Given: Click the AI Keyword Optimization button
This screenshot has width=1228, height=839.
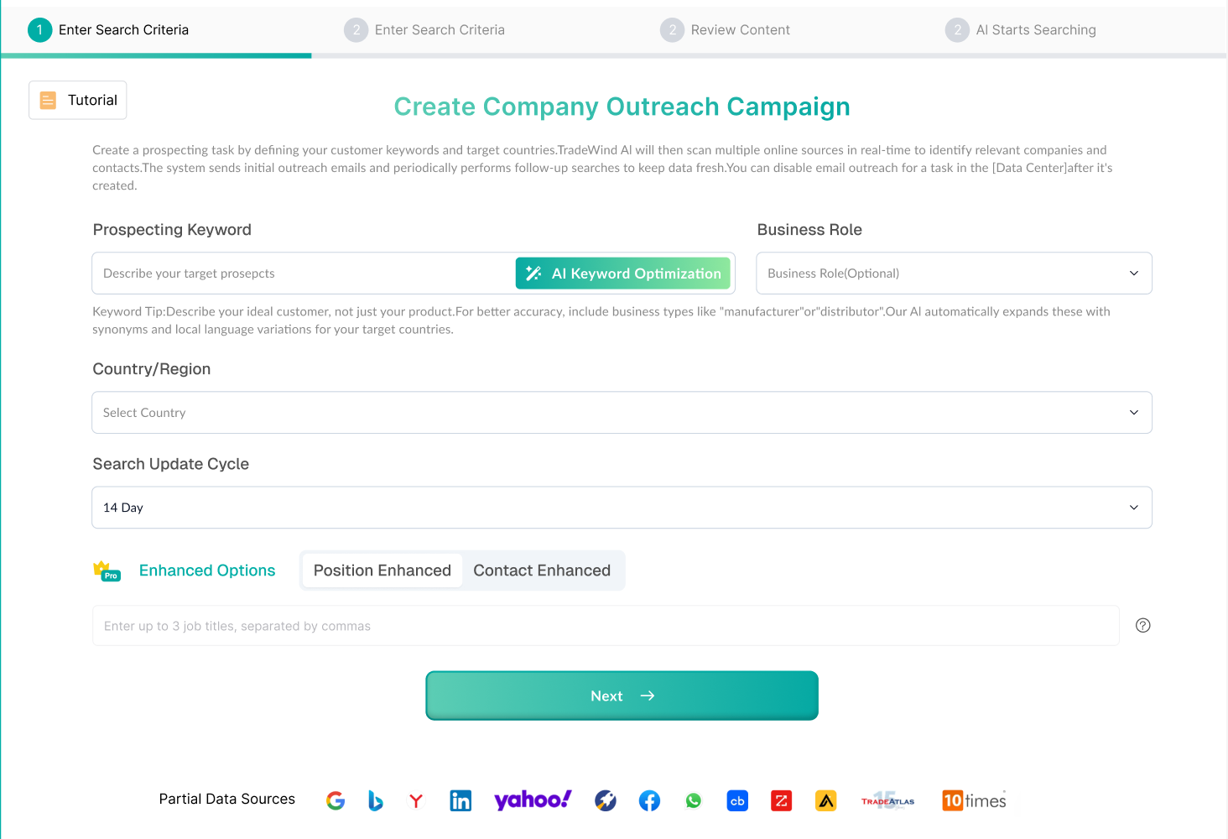Looking at the screenshot, I should point(623,274).
